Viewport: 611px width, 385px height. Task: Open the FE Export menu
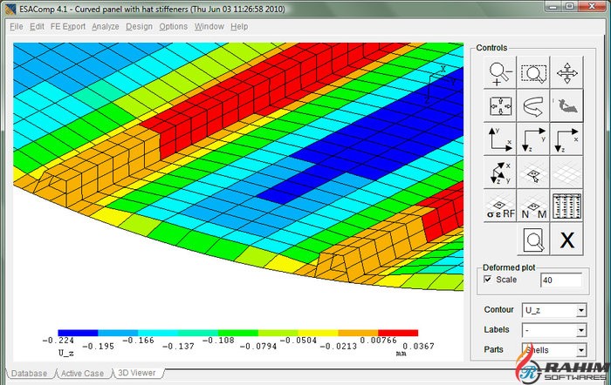coord(68,26)
